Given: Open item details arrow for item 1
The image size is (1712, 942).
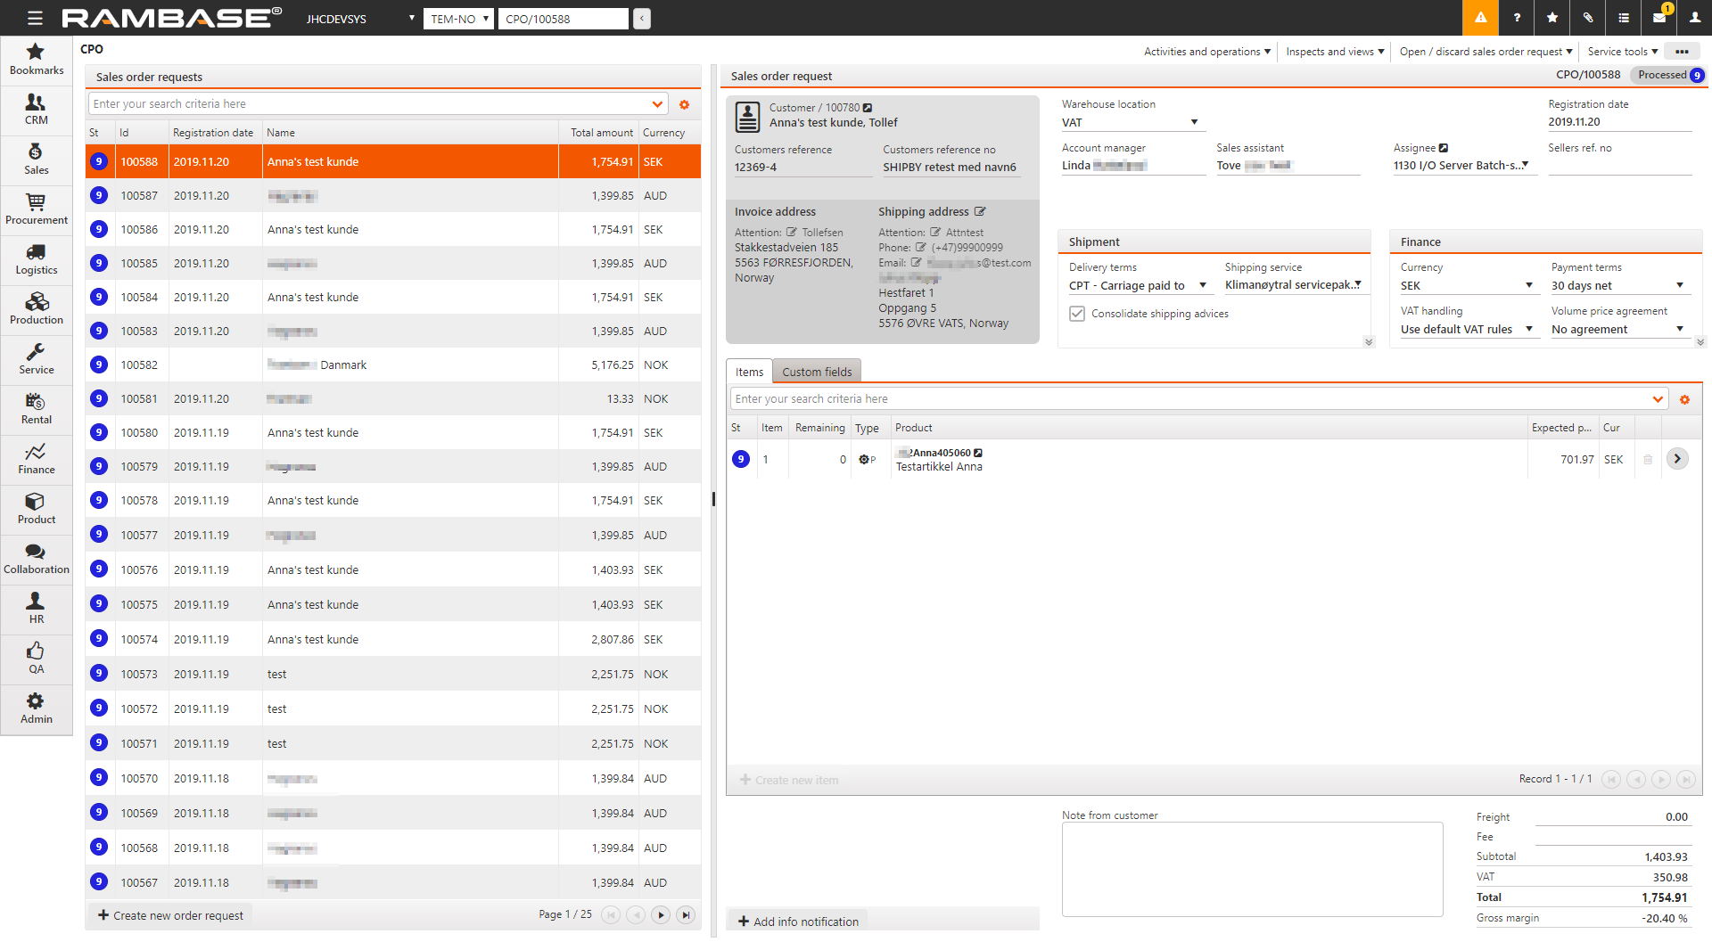Looking at the screenshot, I should point(1677,459).
